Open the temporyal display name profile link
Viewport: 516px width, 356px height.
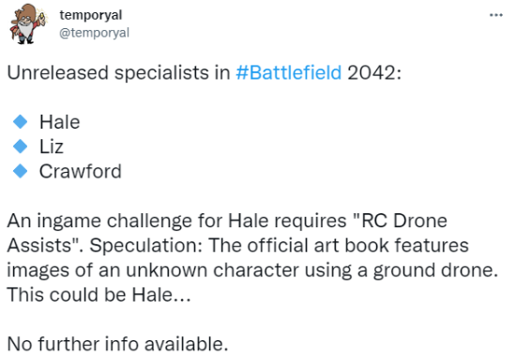pyautogui.click(x=90, y=15)
